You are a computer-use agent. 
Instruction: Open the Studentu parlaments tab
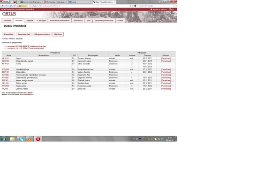(x=104, y=21)
